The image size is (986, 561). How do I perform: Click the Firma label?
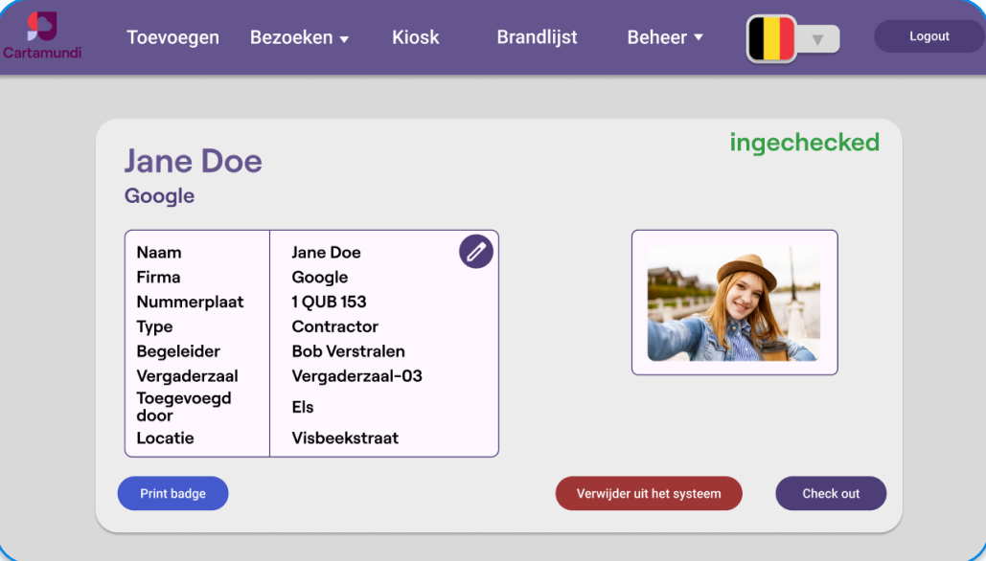pyautogui.click(x=158, y=277)
